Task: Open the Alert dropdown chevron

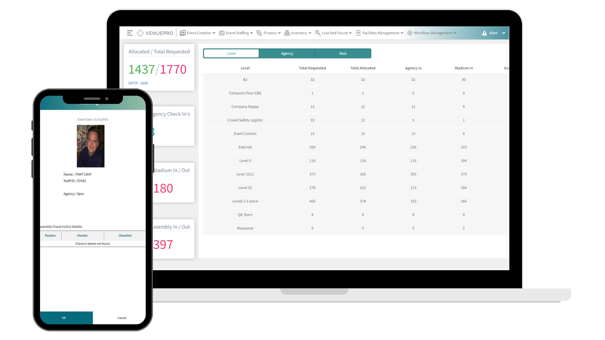Action: tap(503, 33)
